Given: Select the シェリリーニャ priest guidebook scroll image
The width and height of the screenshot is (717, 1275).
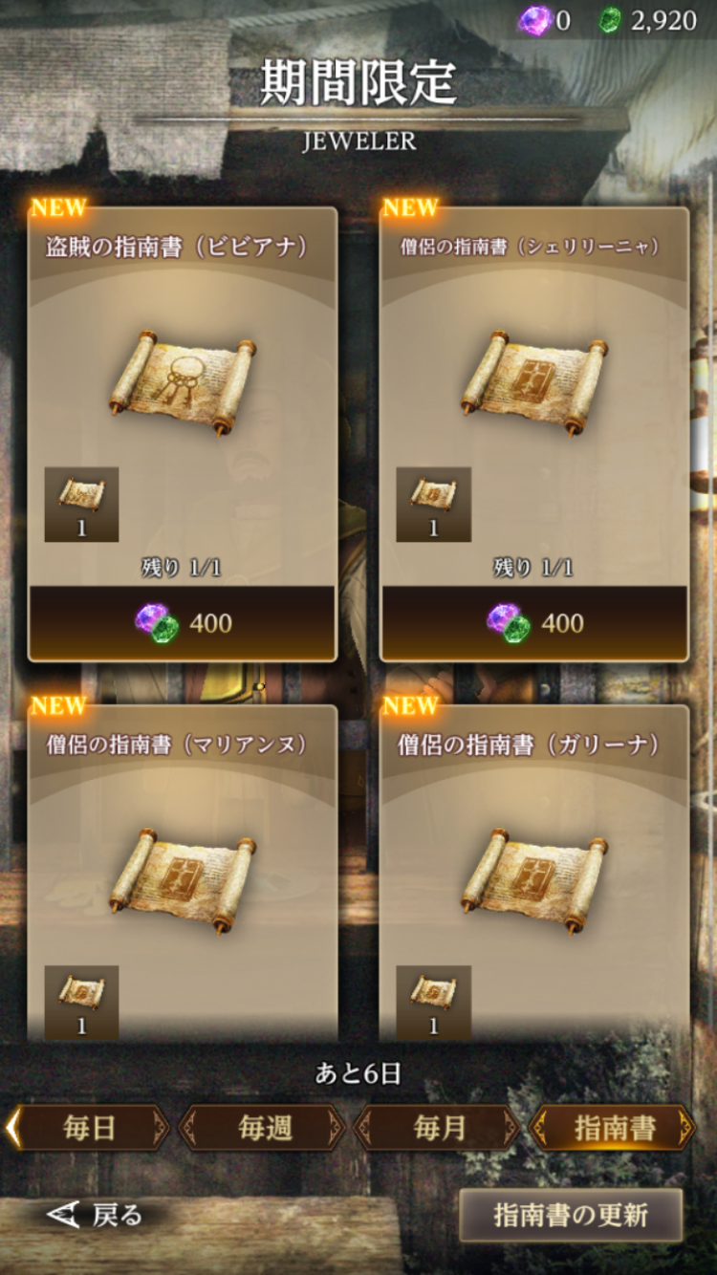Looking at the screenshot, I should (534, 382).
